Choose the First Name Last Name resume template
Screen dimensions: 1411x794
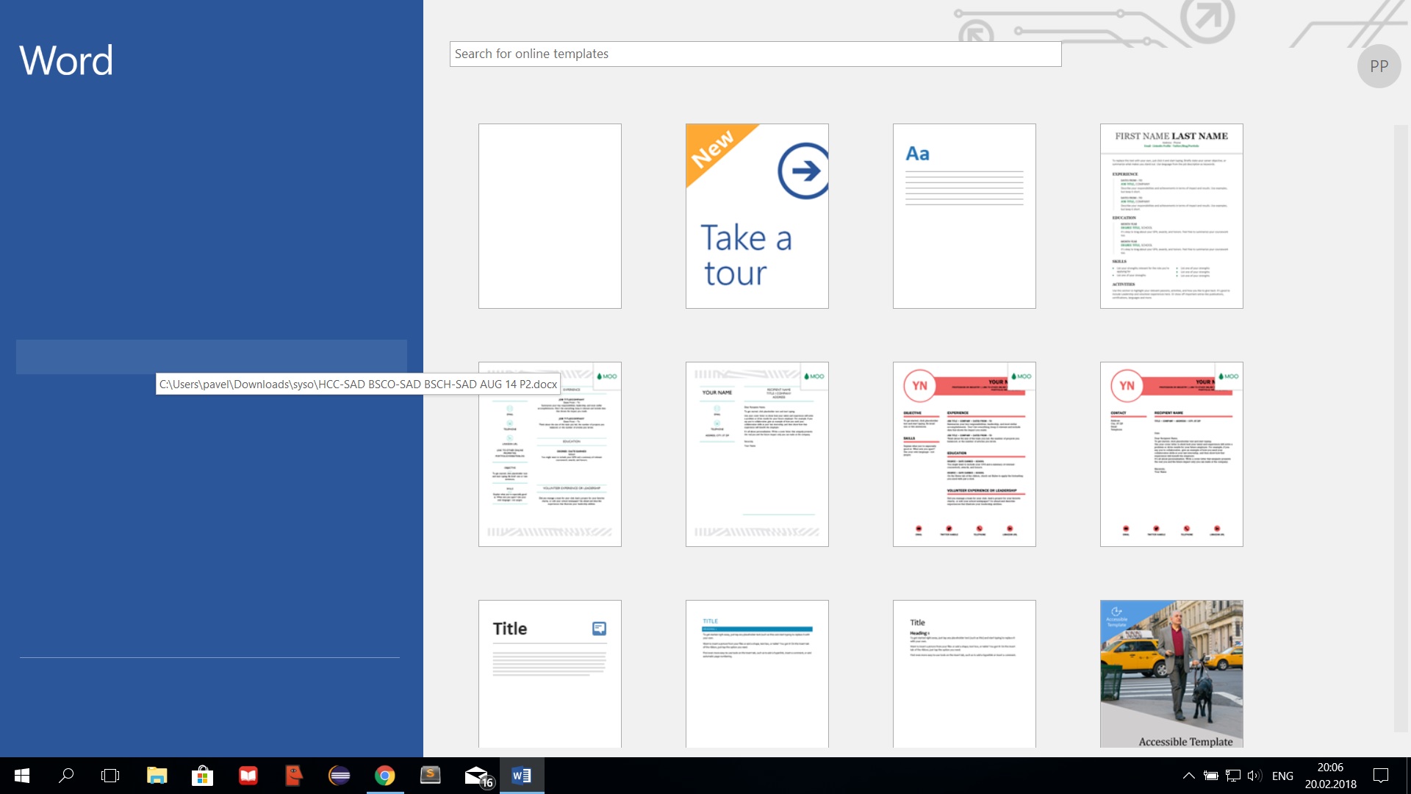click(x=1171, y=216)
